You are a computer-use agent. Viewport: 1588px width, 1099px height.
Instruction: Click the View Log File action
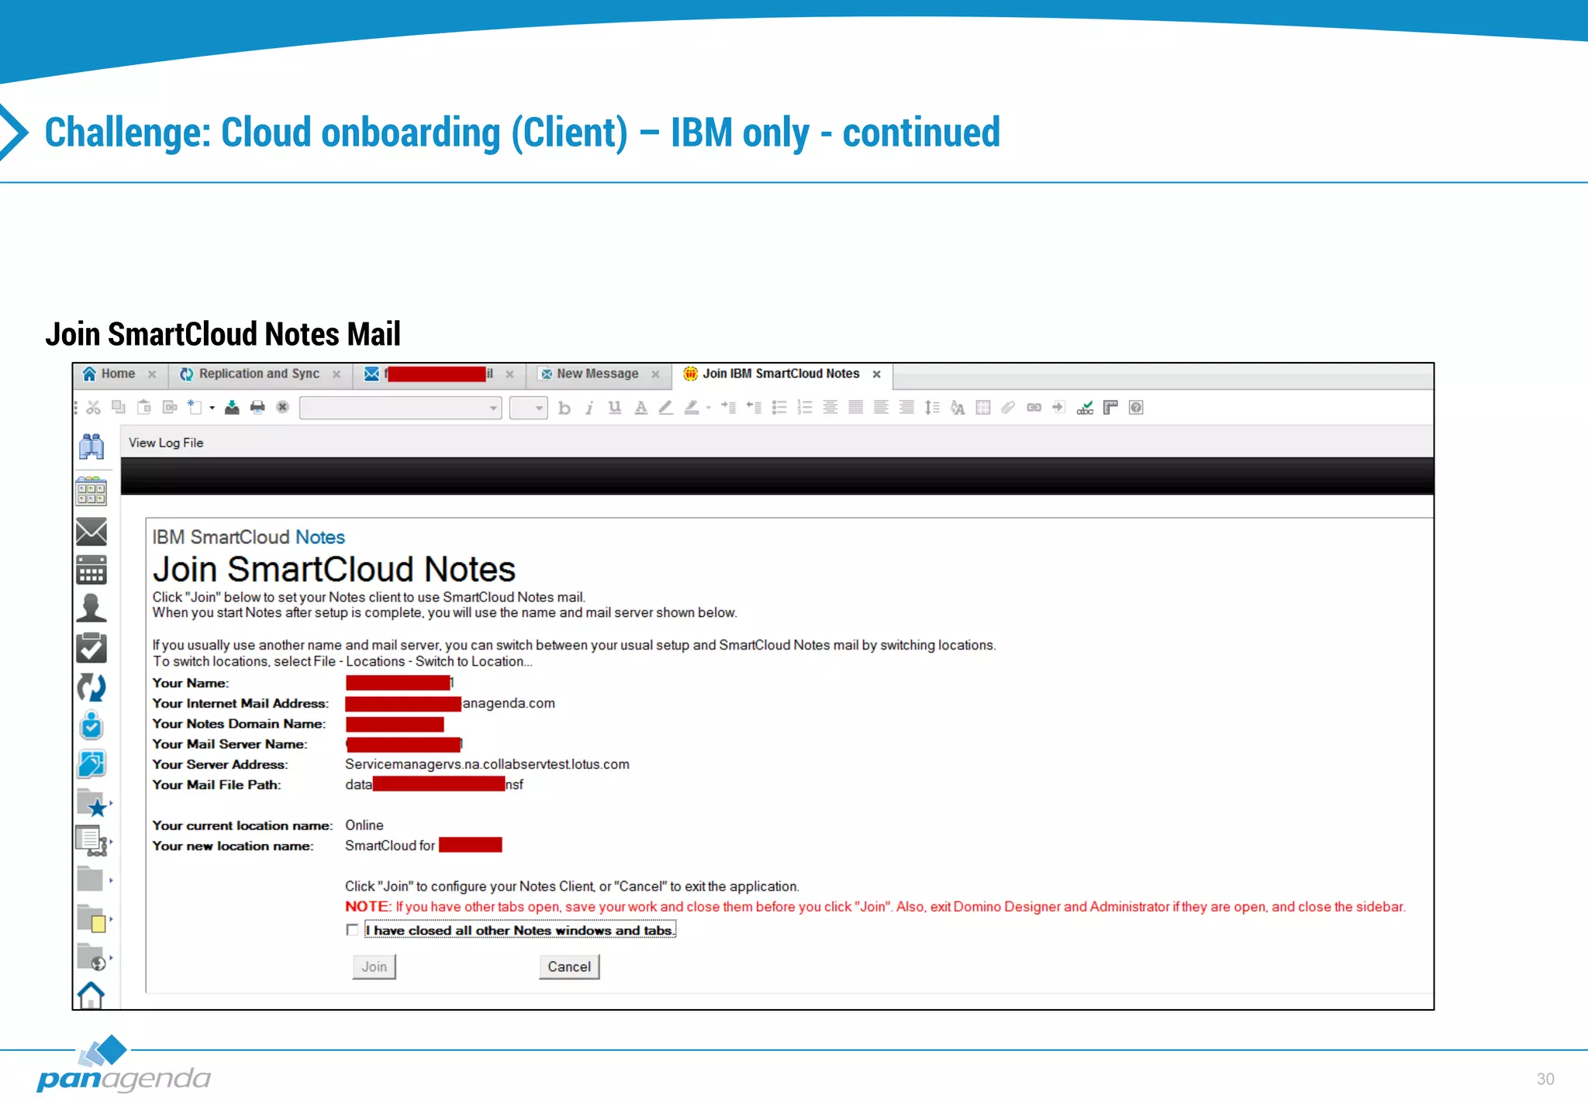click(166, 443)
